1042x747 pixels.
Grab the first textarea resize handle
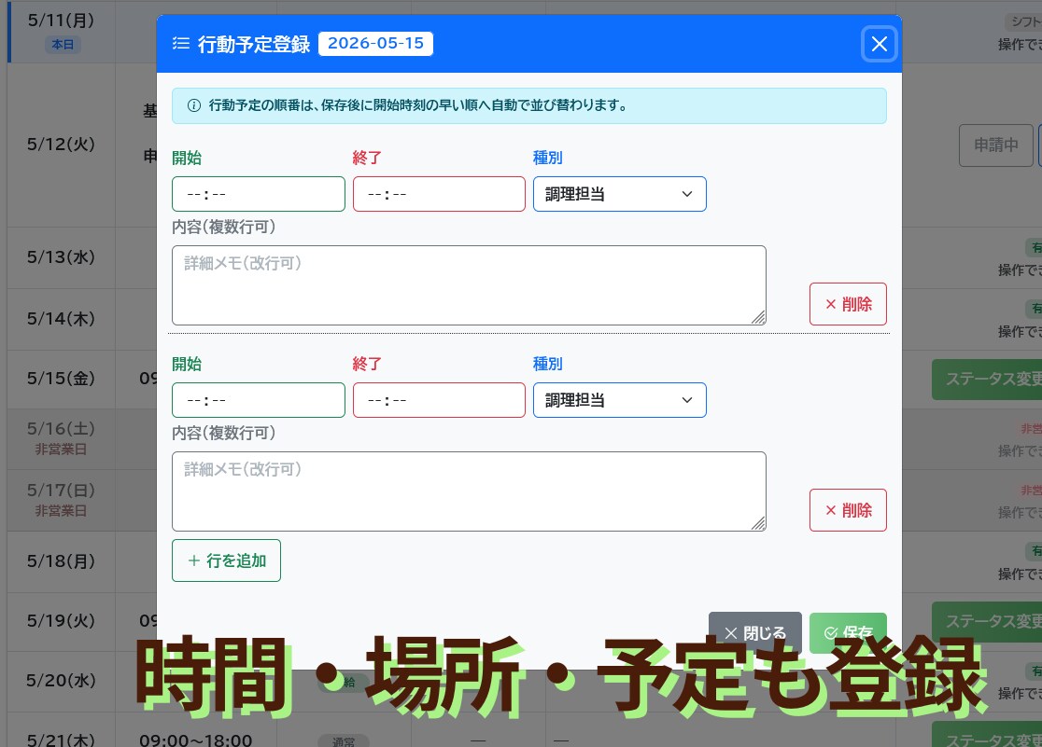[x=758, y=317]
